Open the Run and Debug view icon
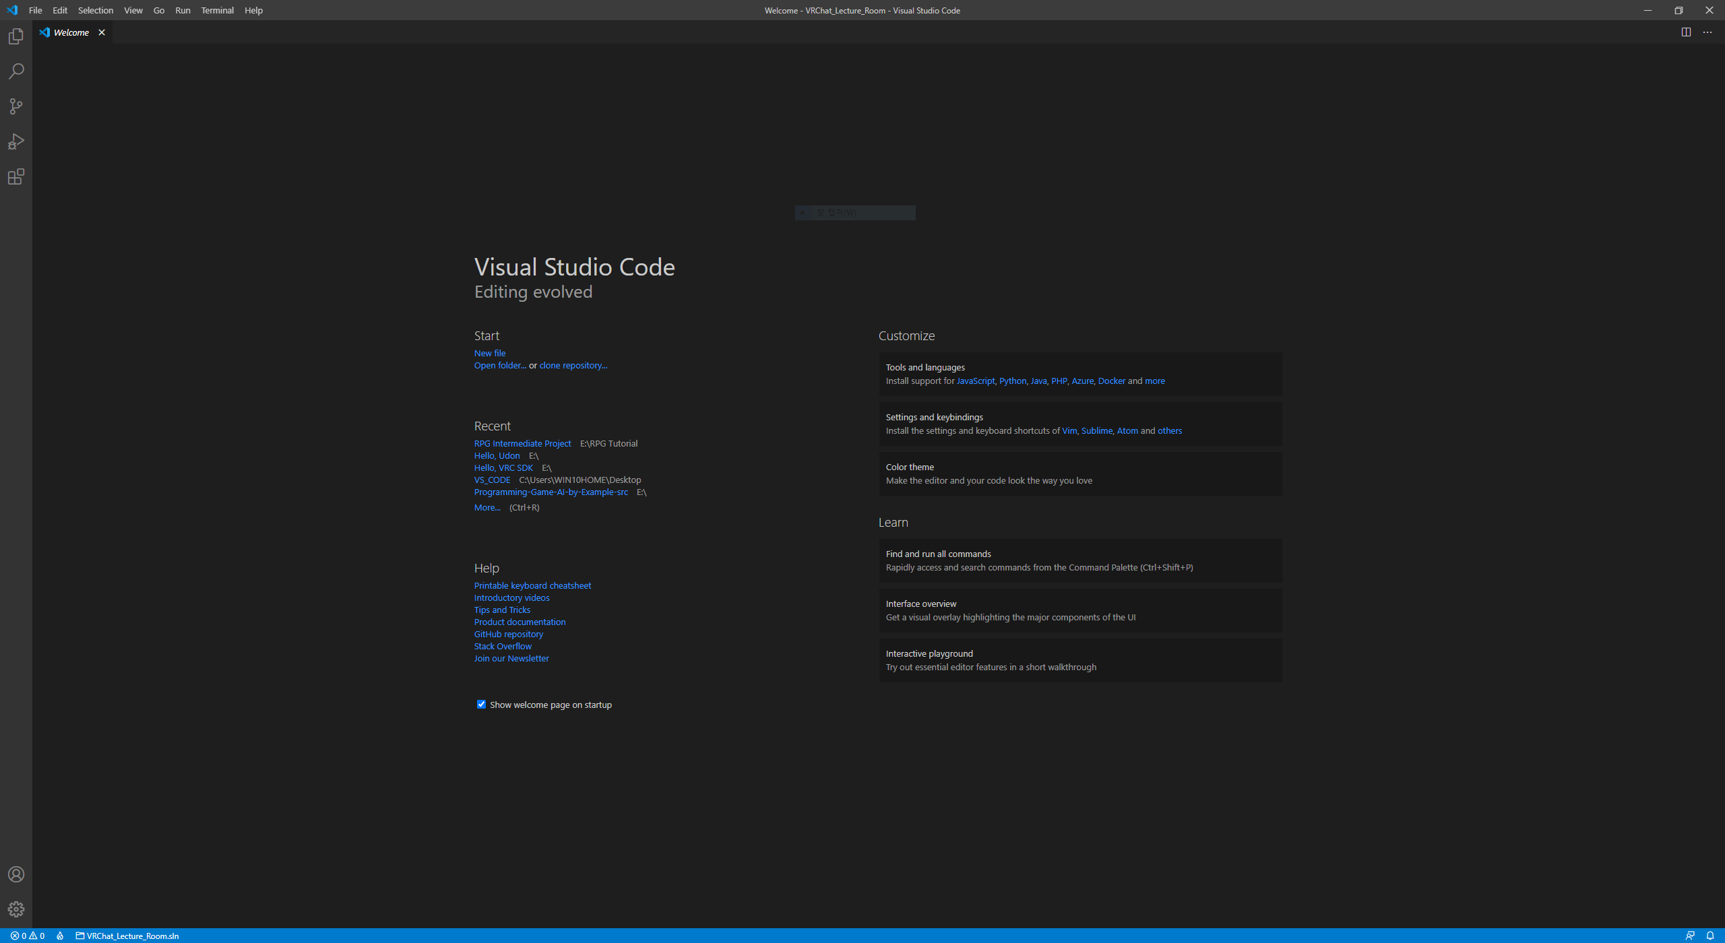The width and height of the screenshot is (1725, 943). (x=16, y=141)
